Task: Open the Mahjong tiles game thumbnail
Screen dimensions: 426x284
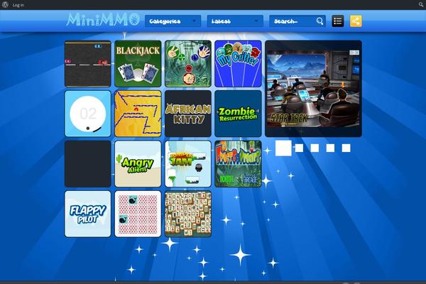Action: pos(188,214)
